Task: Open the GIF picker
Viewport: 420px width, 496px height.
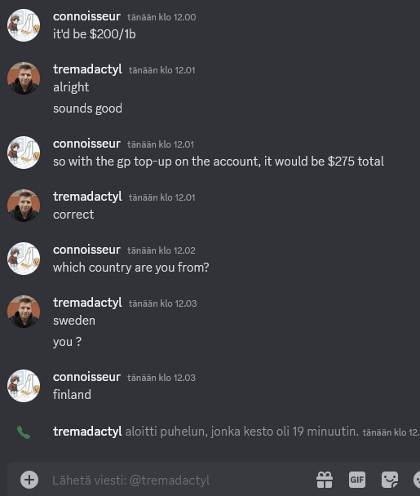Action: point(357,480)
